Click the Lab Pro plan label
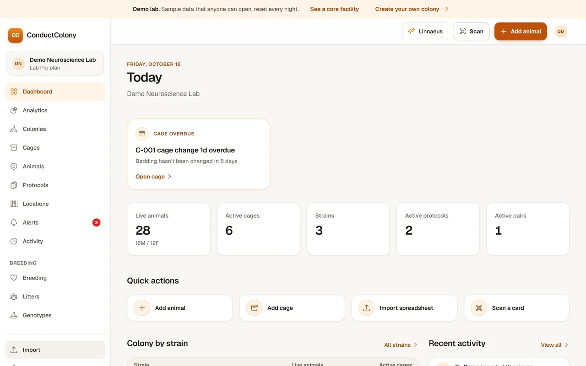The image size is (586, 366). (45, 68)
